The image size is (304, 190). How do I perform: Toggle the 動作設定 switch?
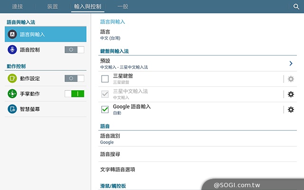pos(75,78)
